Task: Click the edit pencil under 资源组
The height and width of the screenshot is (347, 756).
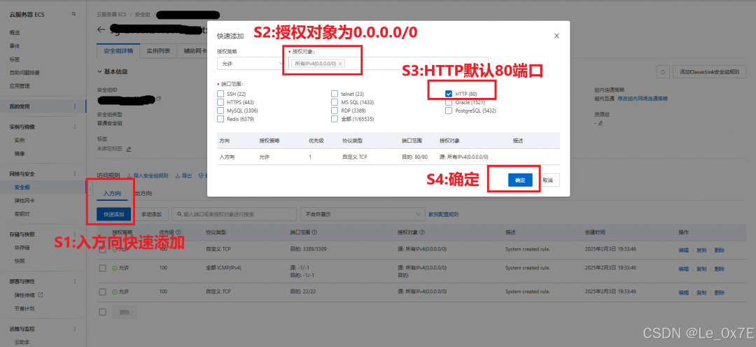Action: 601,123
